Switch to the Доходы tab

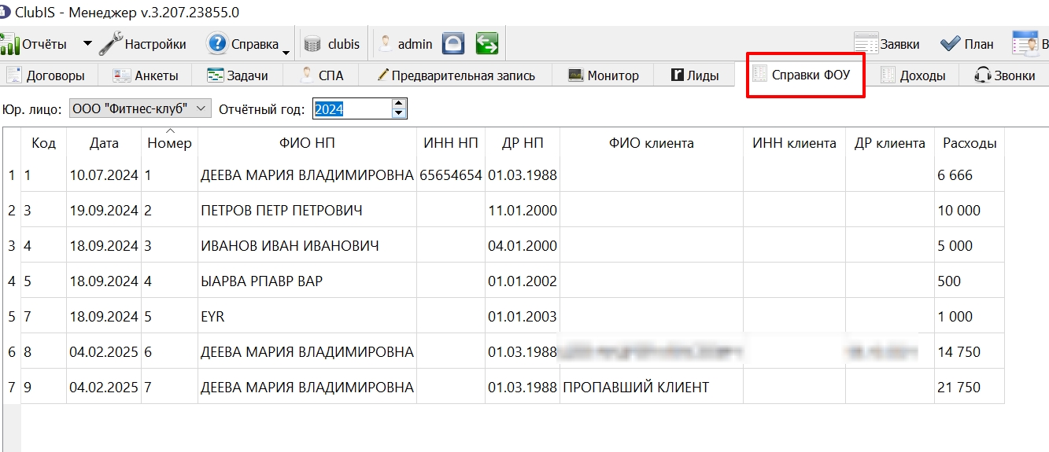click(912, 75)
